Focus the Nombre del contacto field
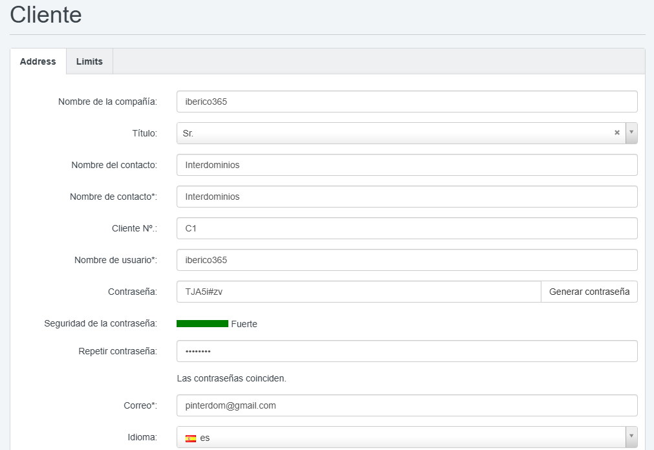Image resolution: width=654 pixels, height=450 pixels. pos(407,165)
